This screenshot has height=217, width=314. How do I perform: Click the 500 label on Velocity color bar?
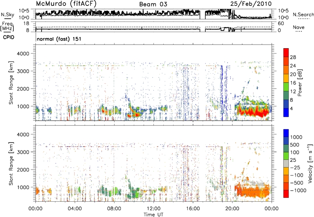(295, 145)
